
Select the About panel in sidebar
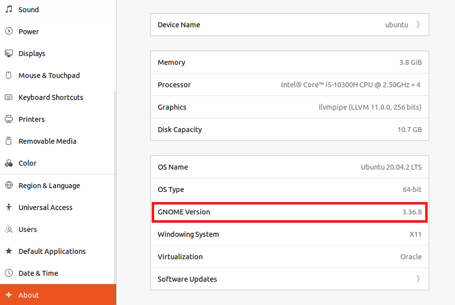pyautogui.click(x=29, y=295)
